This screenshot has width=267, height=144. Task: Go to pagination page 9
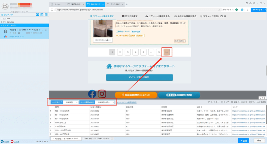point(159,52)
